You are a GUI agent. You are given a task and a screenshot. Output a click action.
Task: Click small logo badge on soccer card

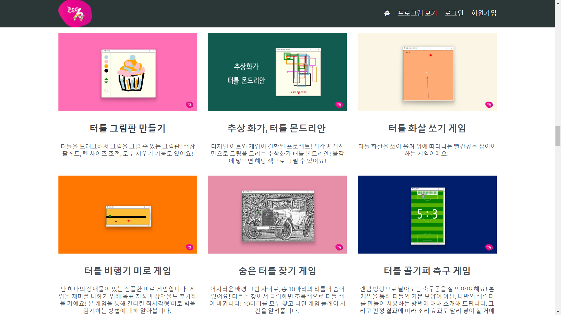coord(489,247)
